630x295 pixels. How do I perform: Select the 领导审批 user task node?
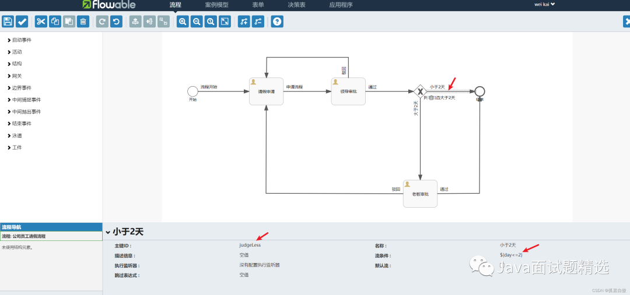click(348, 91)
